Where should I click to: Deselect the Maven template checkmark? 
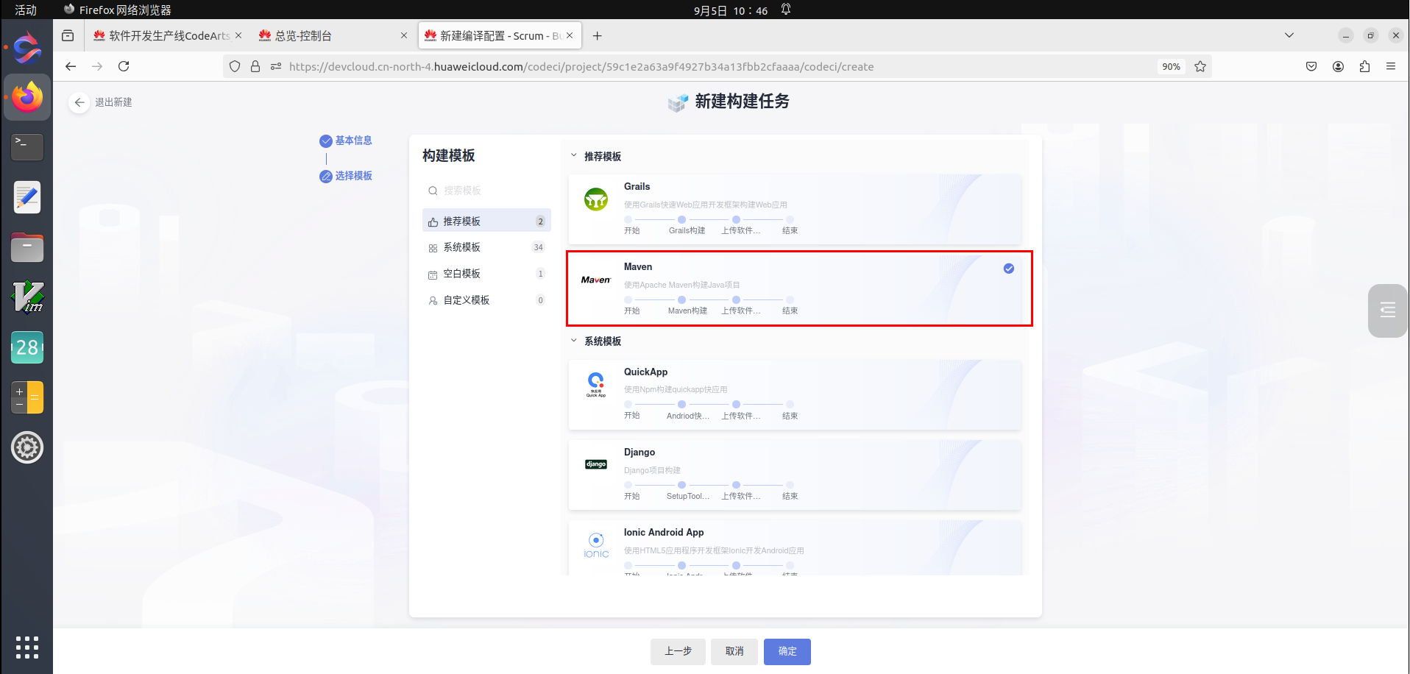point(1009,269)
